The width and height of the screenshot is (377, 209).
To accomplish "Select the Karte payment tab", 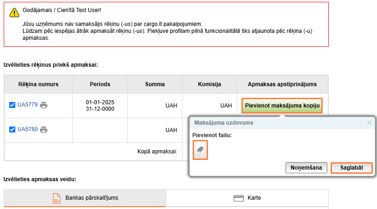I will point(247,198).
